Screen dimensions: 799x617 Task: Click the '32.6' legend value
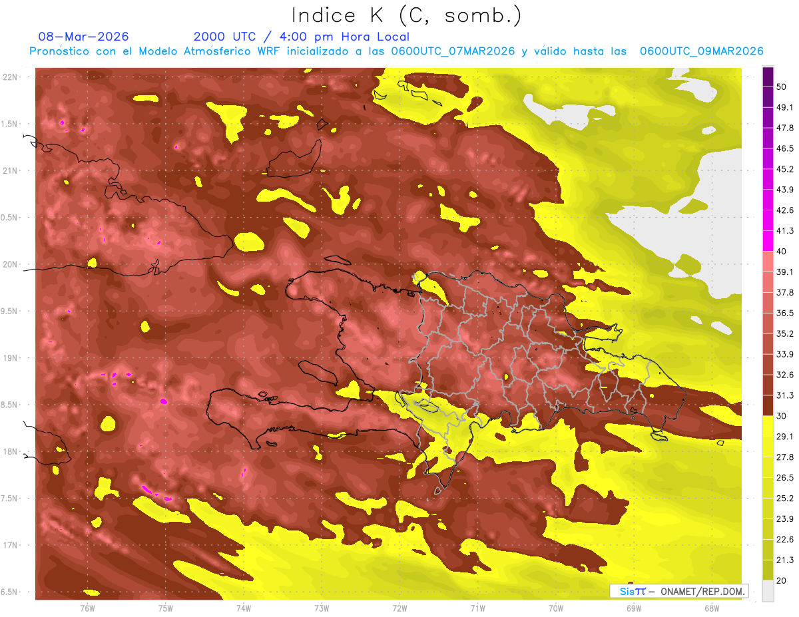784,375
